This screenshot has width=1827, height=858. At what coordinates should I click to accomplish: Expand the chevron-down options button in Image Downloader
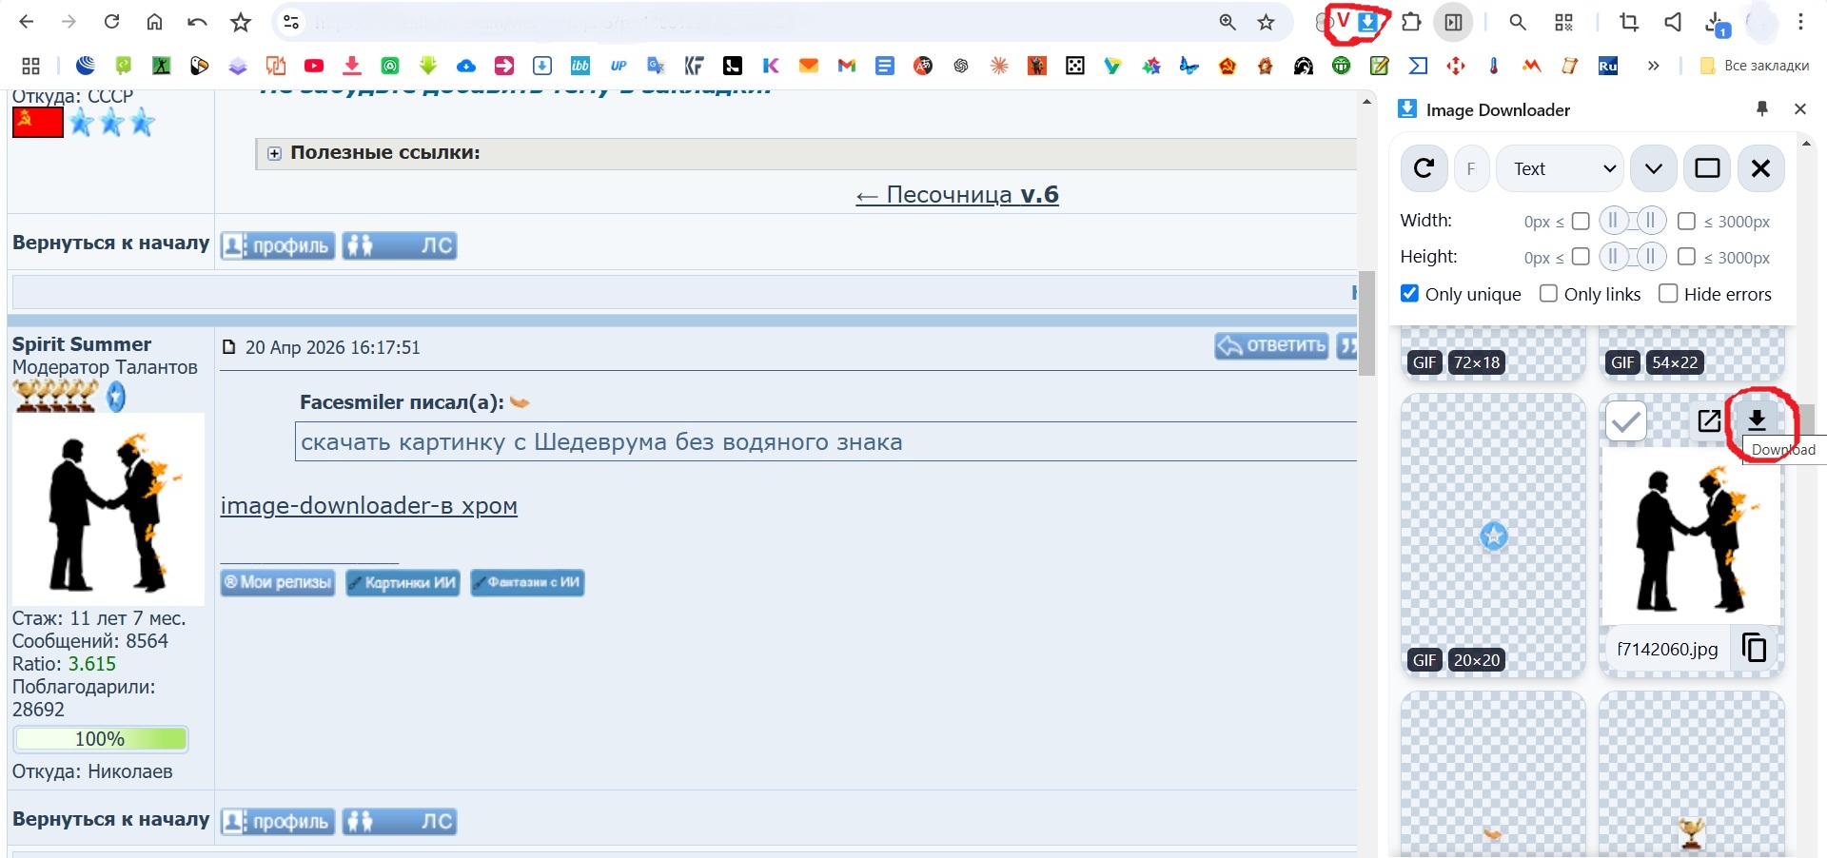[x=1654, y=168]
